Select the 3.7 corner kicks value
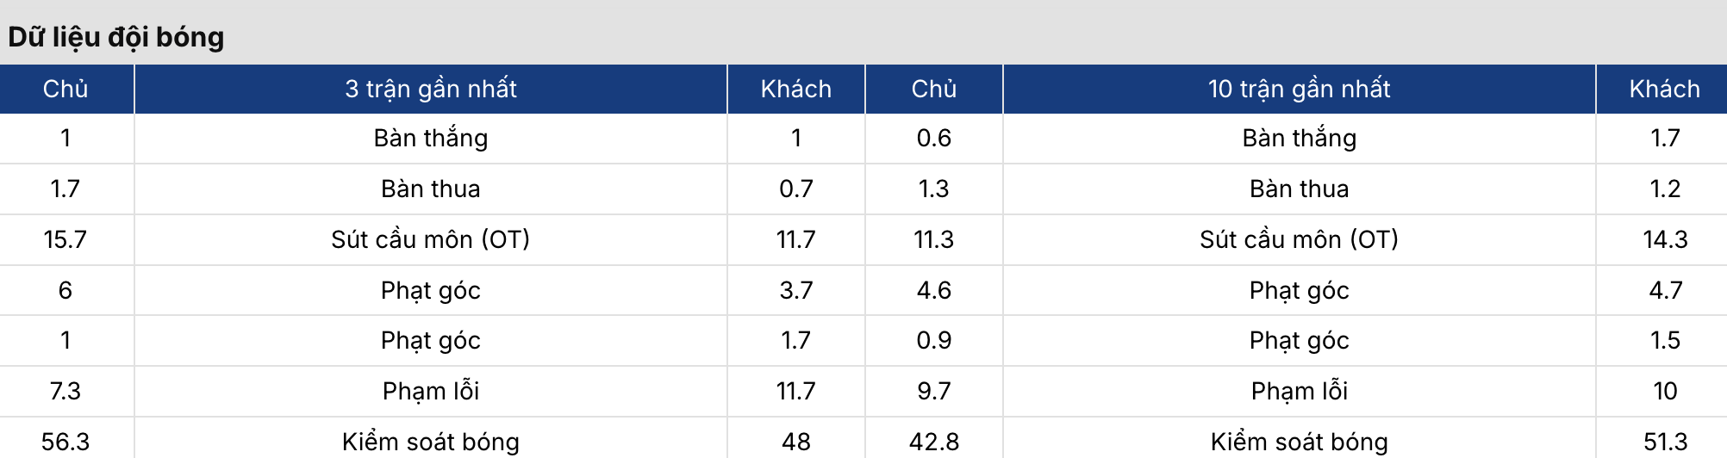This screenshot has height=458, width=1727. [796, 290]
